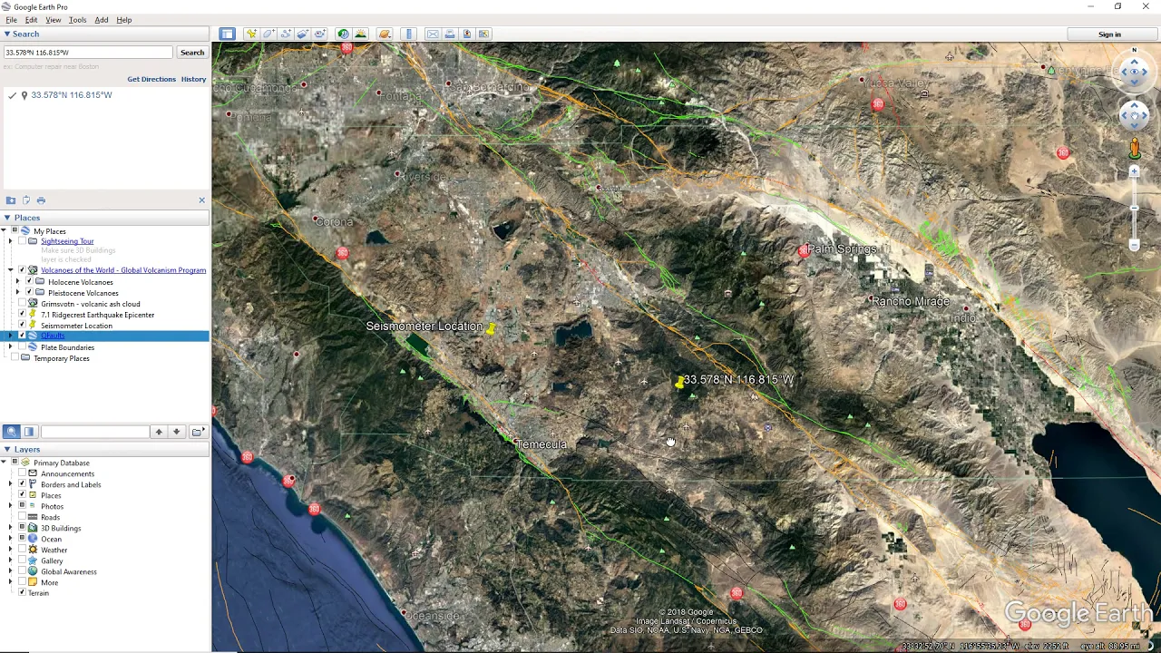Viewport: 1161px width, 653px height.
Task: Expand the Holocene Volcanoes folder
Action: click(17, 282)
